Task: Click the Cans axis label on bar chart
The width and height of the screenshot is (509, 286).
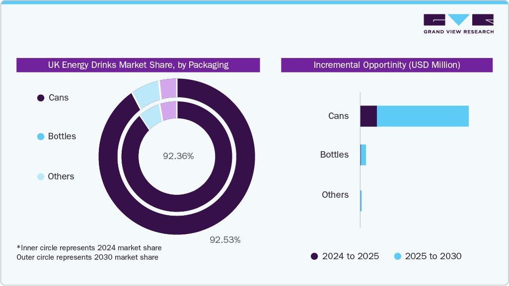Action: [338, 116]
